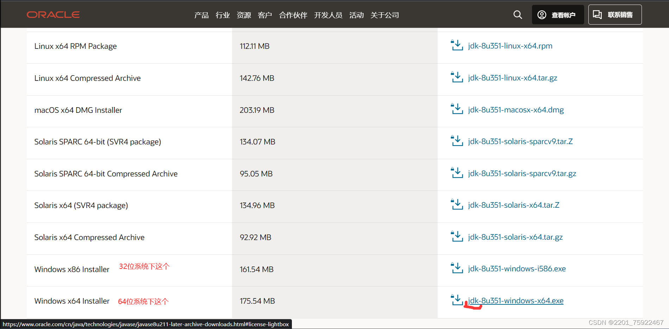Download jdk-8u351-solaris-sparcv9.tar.gz link

[522, 173]
